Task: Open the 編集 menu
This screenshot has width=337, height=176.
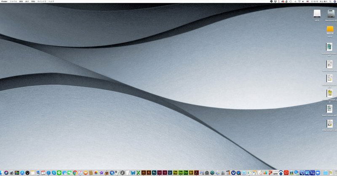Action: pos(21,1)
